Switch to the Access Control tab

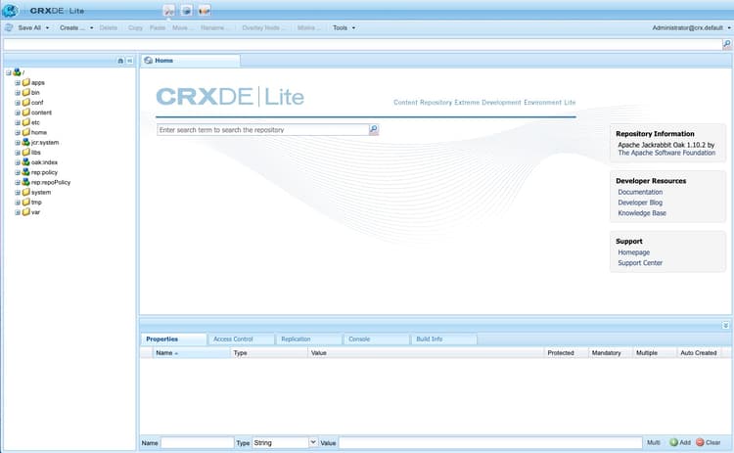(233, 340)
